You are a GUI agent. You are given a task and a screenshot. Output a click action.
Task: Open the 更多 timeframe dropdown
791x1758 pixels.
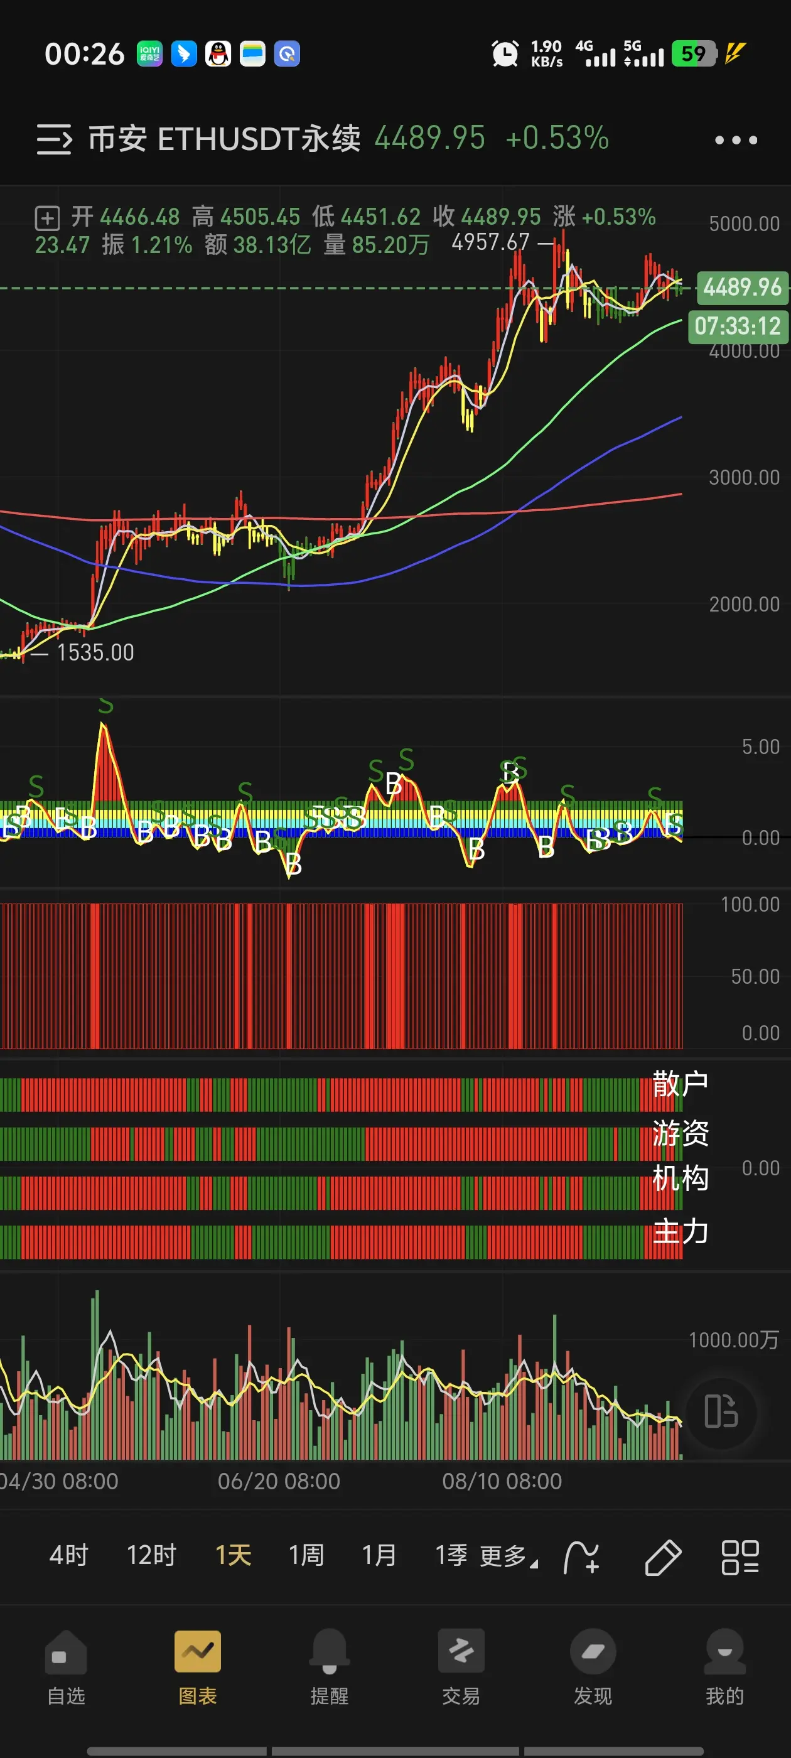click(508, 1556)
